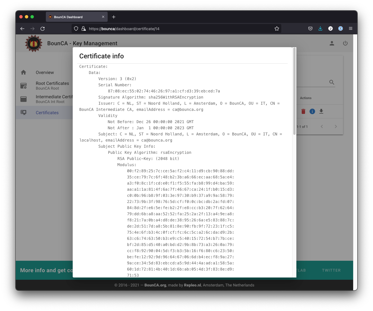Viewport: 373px width, 311px height.
Task: Open the BounCA.org footer link
Action: [155, 285]
